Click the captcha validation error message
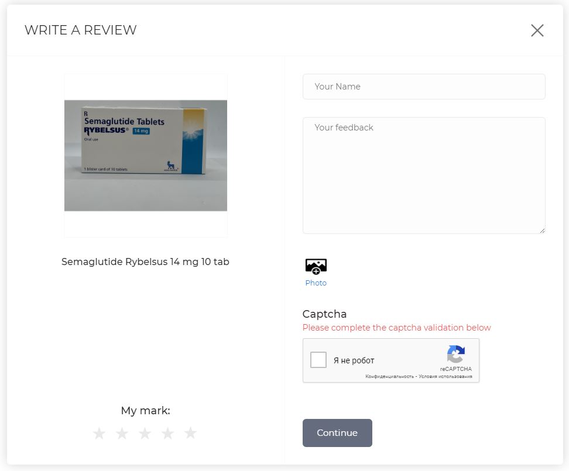 [396, 327]
